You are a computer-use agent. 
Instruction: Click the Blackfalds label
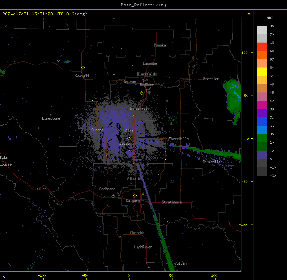click(x=147, y=74)
